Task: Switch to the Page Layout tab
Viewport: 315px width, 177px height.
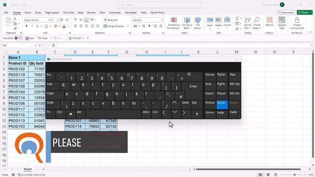Action: coord(52,12)
